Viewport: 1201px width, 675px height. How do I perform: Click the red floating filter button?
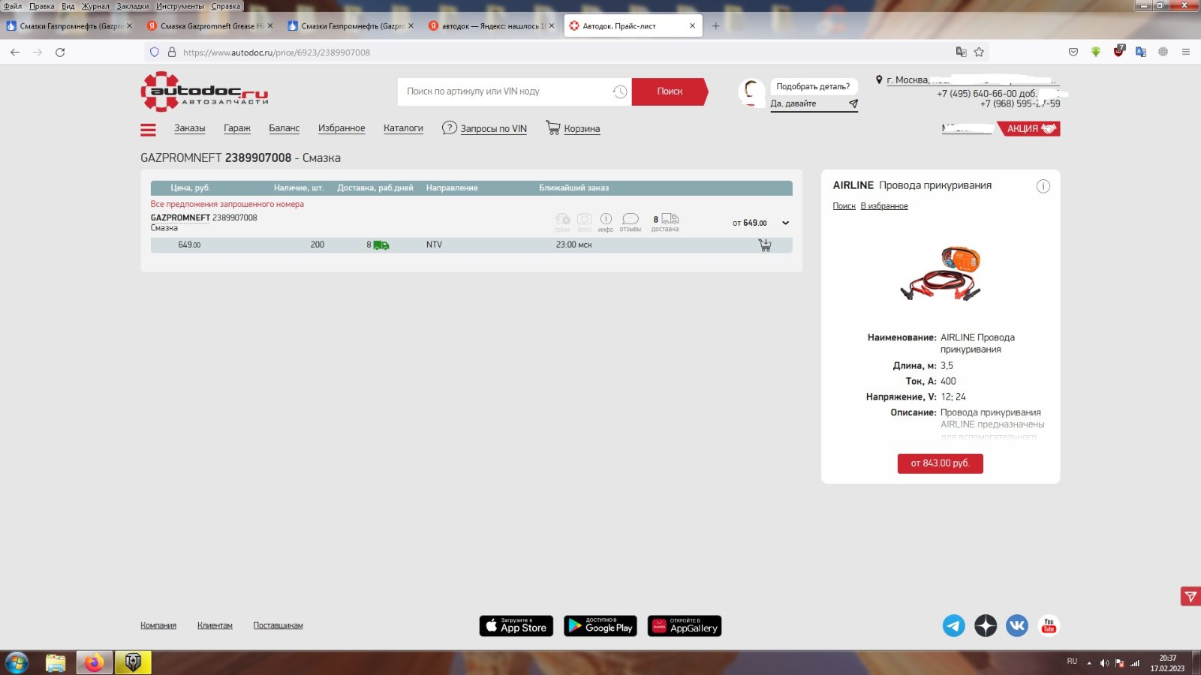click(1190, 596)
